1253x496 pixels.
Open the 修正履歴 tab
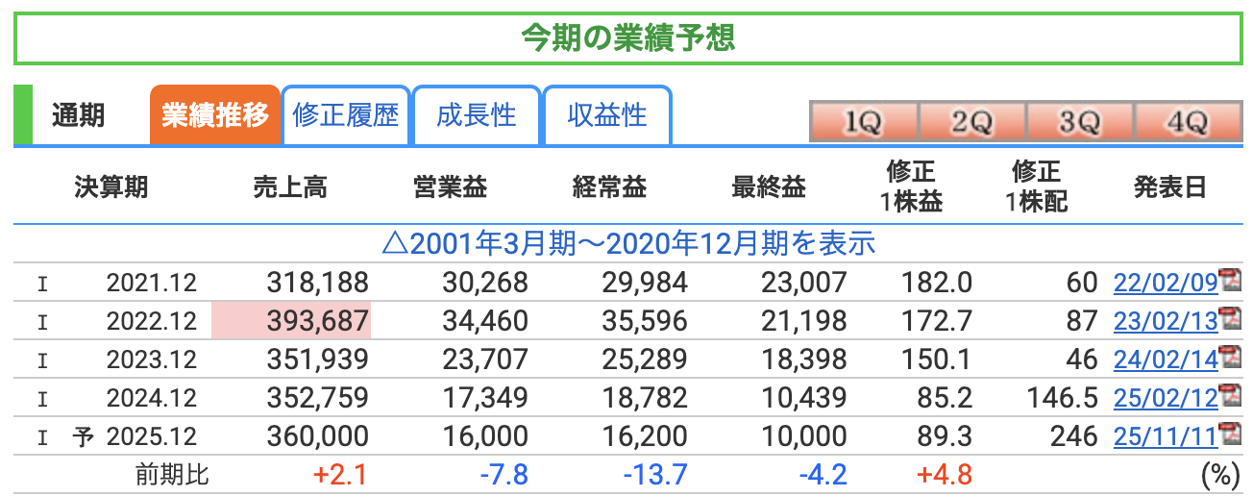(346, 116)
